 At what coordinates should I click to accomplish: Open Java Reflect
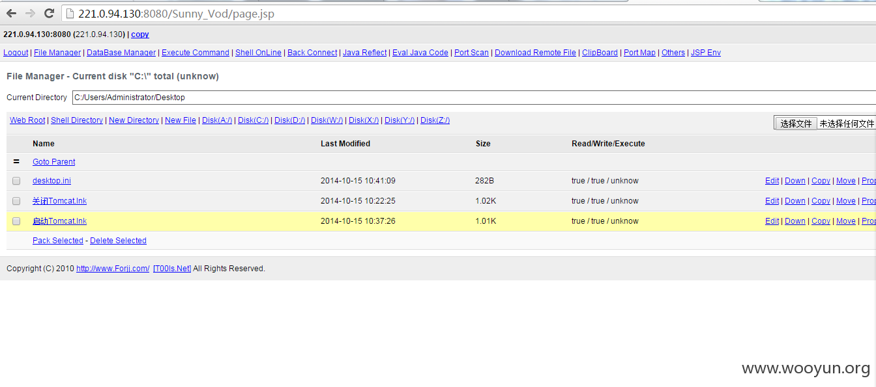(x=365, y=53)
